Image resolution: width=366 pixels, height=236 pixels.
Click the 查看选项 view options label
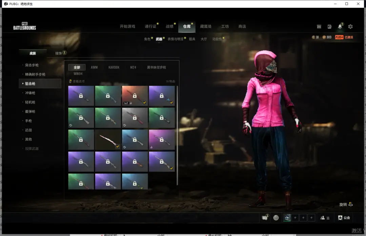79,81
